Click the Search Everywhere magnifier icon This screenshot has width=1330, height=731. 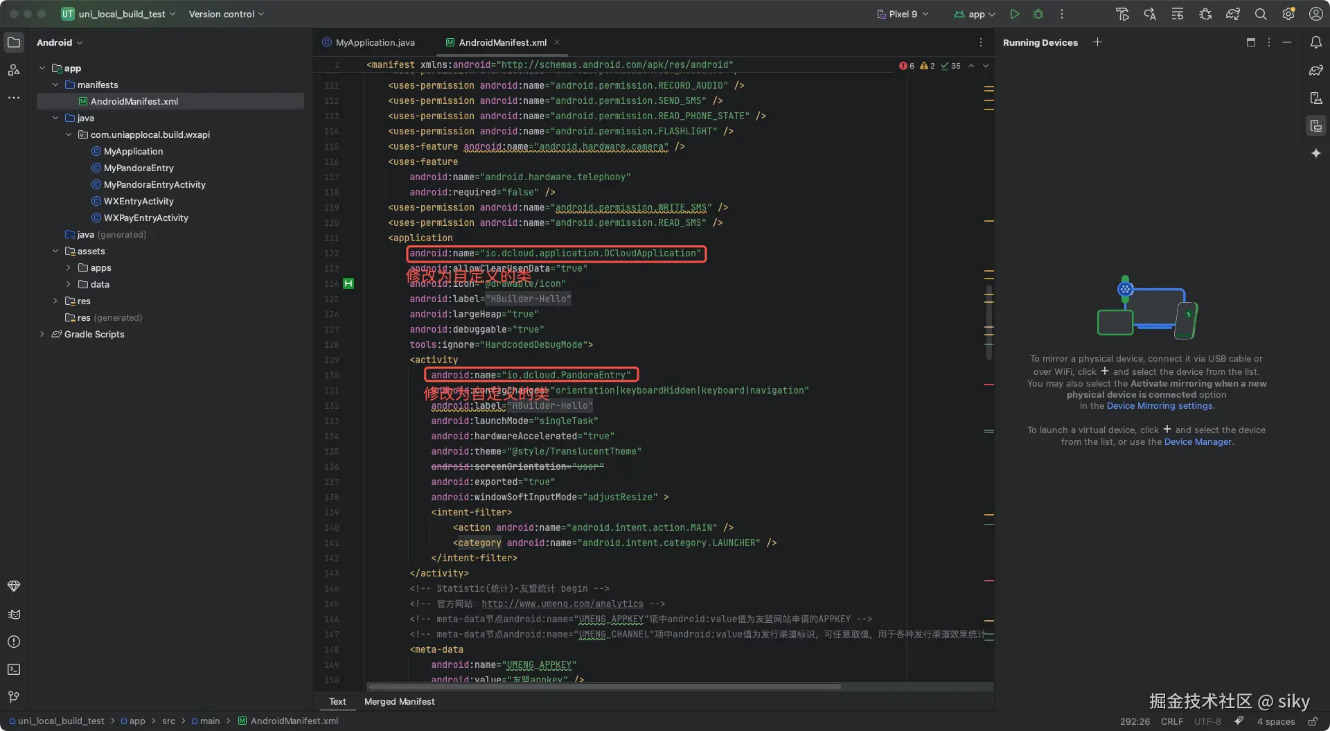tap(1261, 14)
